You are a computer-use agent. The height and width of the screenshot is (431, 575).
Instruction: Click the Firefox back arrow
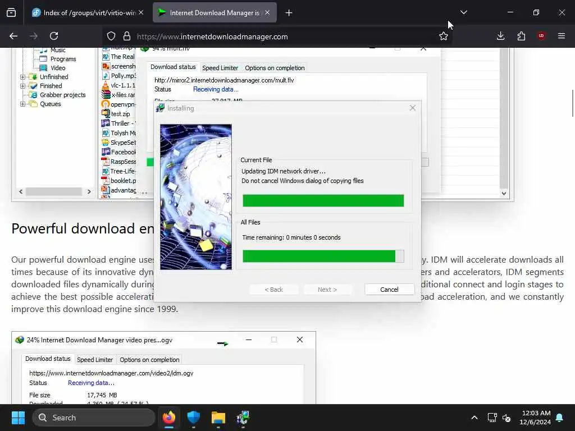point(13,36)
